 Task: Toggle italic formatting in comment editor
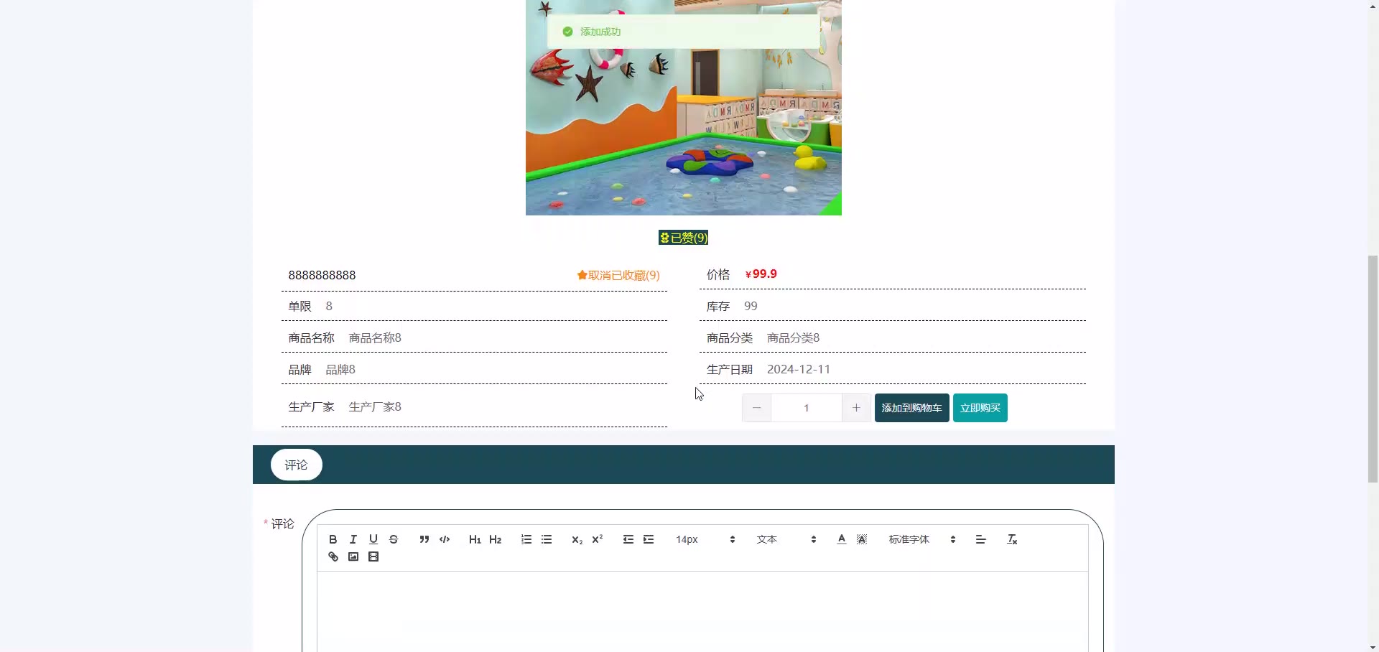click(x=353, y=539)
